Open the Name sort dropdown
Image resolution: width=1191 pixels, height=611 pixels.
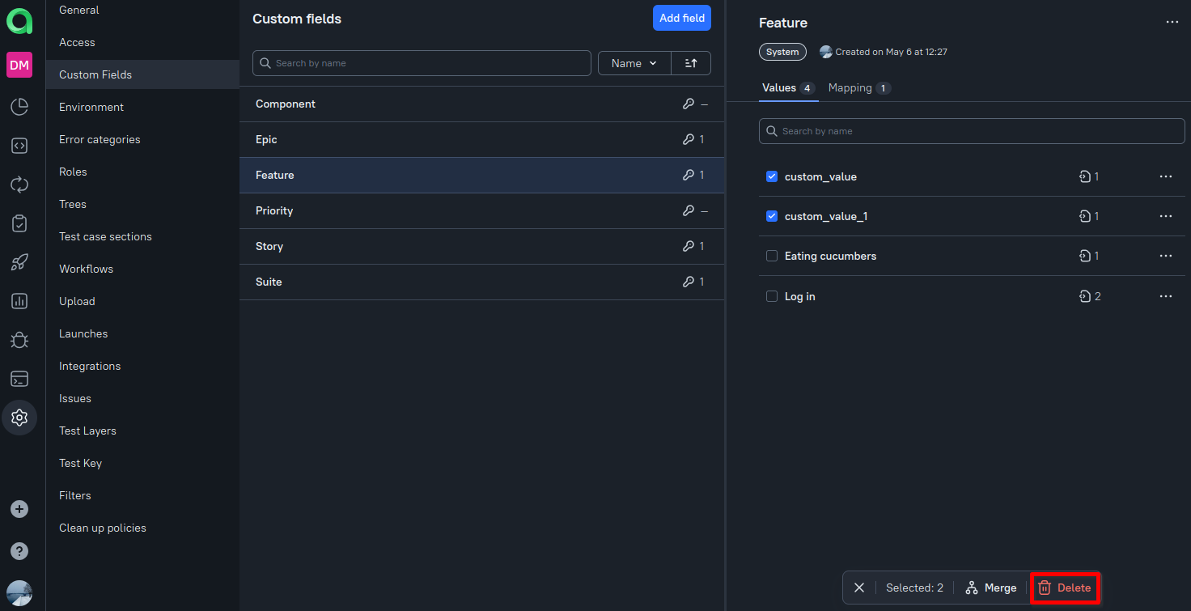(634, 63)
